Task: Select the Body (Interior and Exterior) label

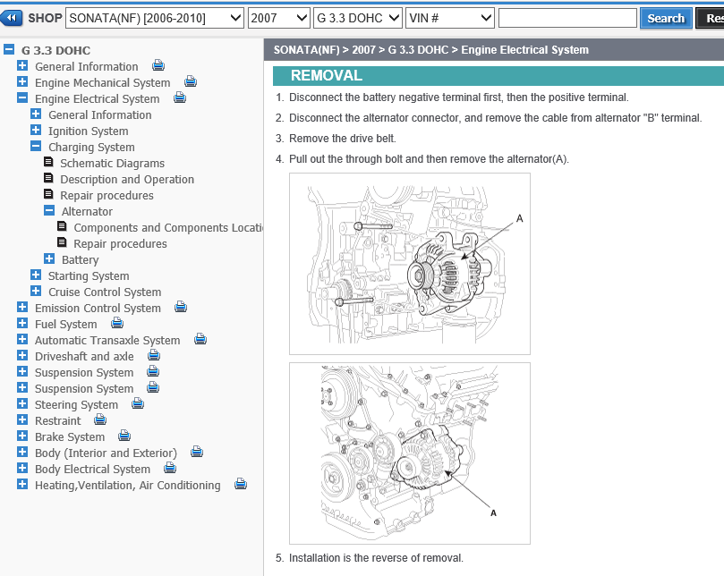Action: pyautogui.click(x=106, y=453)
